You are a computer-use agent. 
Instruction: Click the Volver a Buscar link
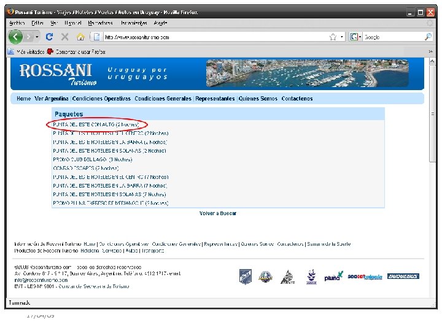coord(217,213)
